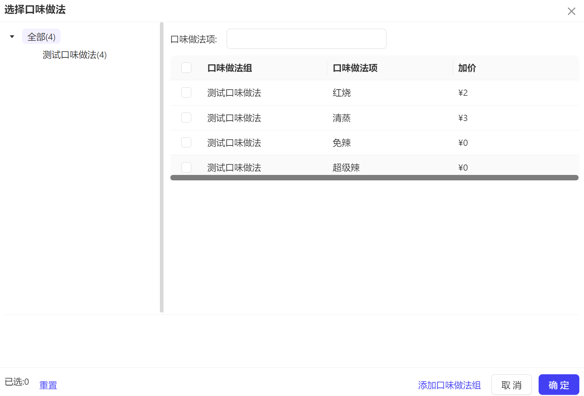Toggle the select-all header checkbox
Viewport: 584px width, 396px height.
click(x=186, y=68)
